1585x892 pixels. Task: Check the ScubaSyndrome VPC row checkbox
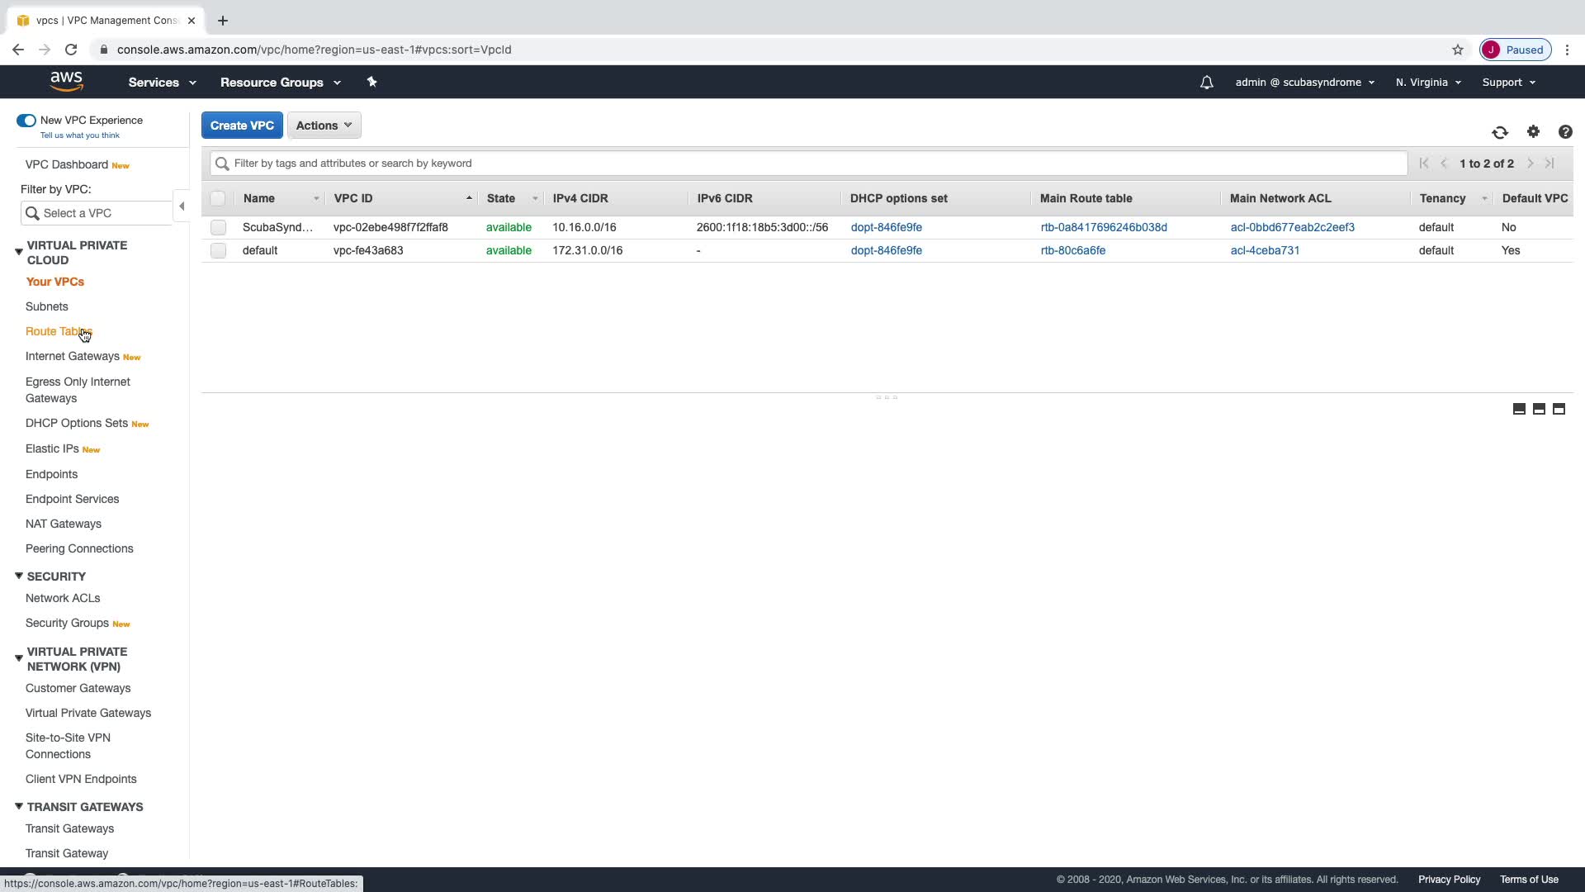click(218, 227)
